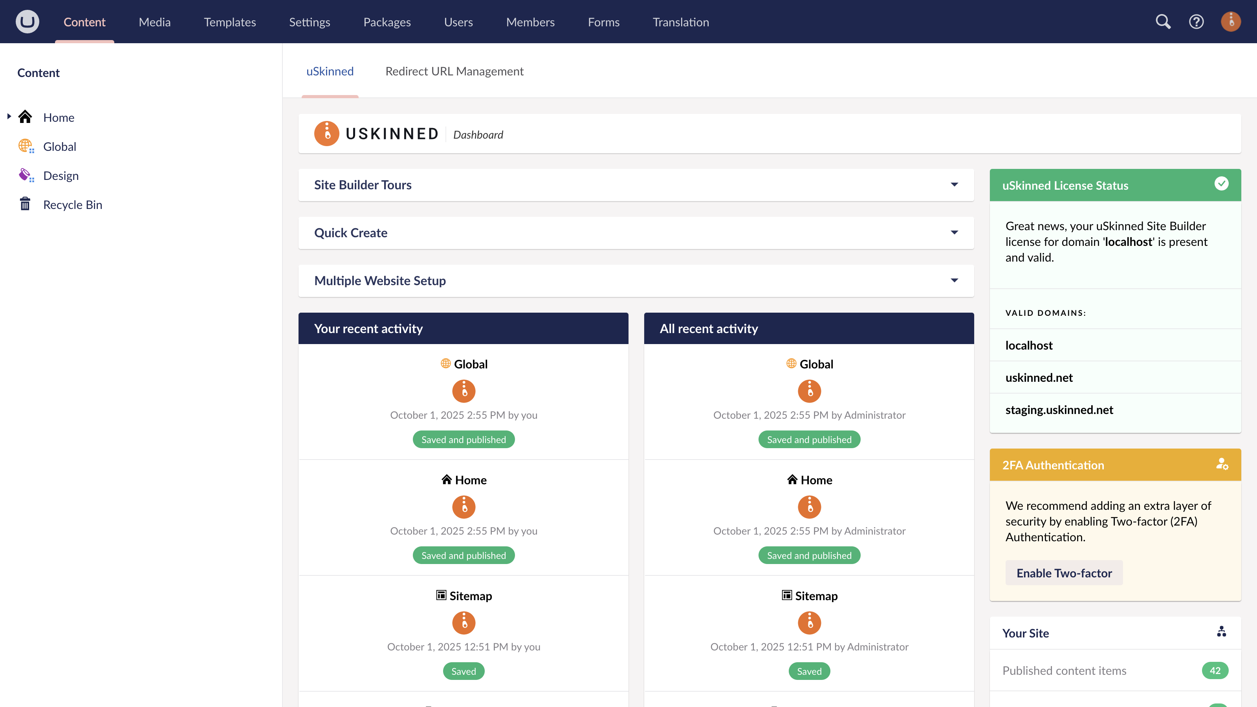Click the Your Site sitemap icon
The image size is (1257, 707).
click(x=1221, y=632)
